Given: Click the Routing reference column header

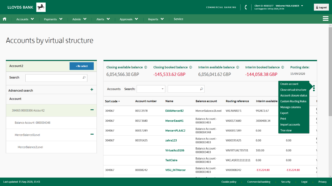Looking at the screenshot, I should click(x=237, y=101).
